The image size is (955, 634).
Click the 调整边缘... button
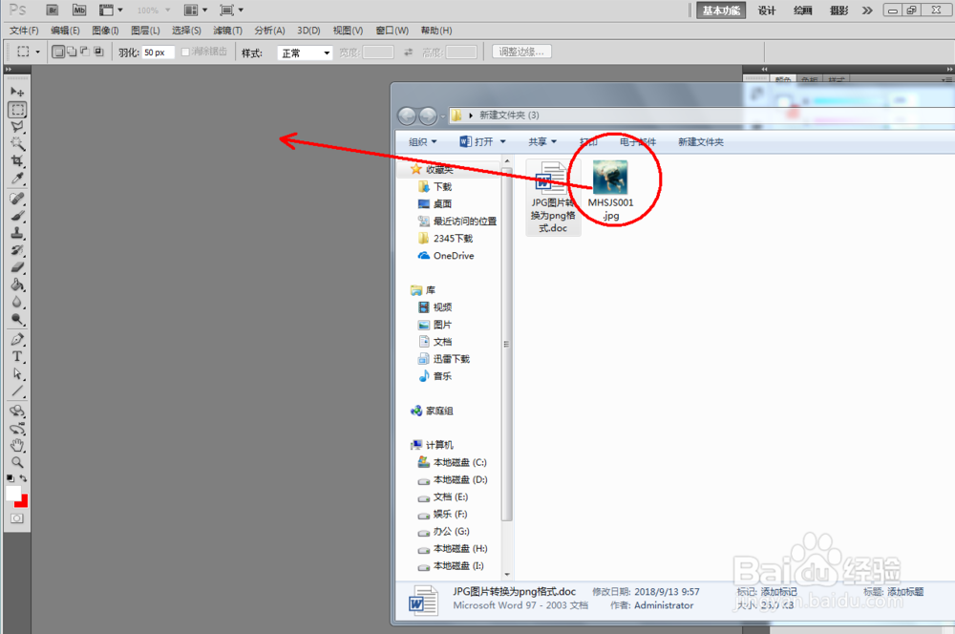522,52
